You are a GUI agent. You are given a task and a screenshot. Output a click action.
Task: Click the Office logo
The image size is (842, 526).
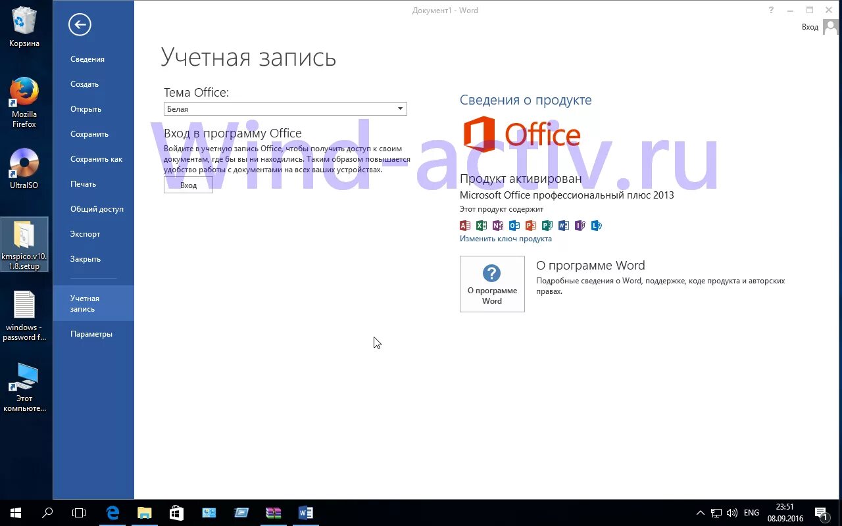click(x=522, y=135)
